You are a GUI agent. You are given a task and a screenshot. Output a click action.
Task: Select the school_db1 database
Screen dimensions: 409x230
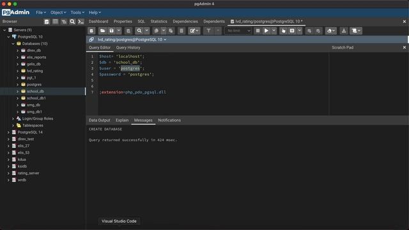[x=36, y=98]
